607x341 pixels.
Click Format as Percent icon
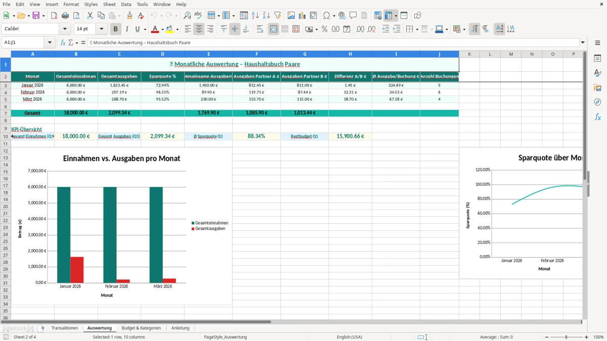coord(324,29)
